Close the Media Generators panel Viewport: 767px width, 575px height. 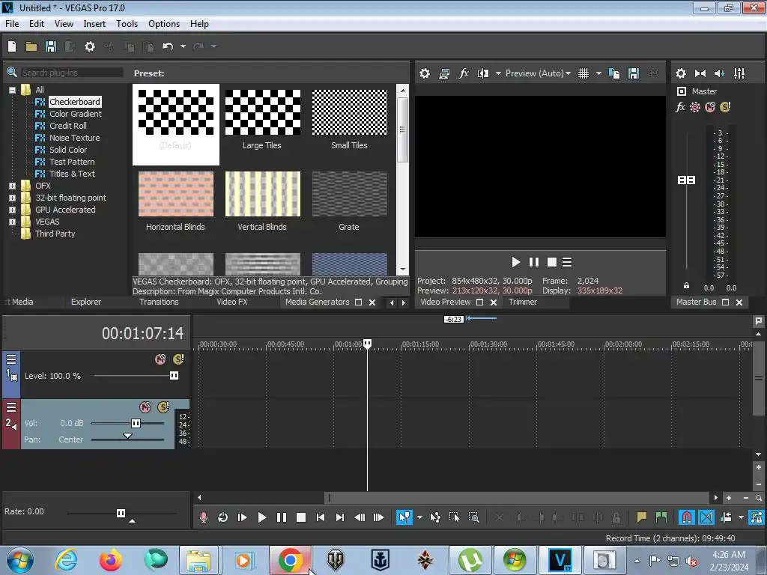(372, 302)
